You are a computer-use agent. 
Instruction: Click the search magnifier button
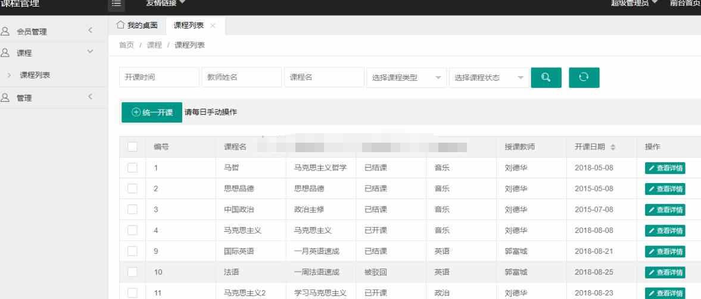[x=546, y=78]
